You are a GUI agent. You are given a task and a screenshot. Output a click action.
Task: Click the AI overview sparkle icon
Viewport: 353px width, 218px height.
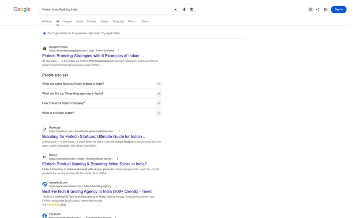(45, 33)
